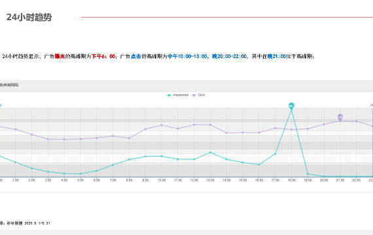Toggle the Impression series in the legend
The image size is (373, 235).
(177, 95)
